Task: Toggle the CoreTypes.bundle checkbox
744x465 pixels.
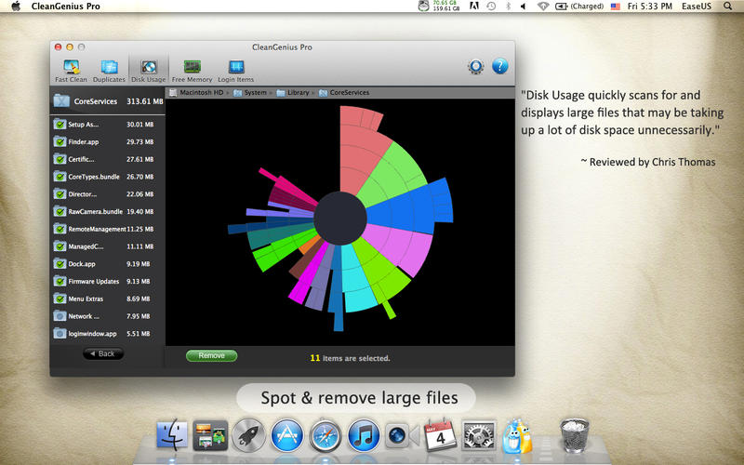Action: pyautogui.click(x=60, y=177)
